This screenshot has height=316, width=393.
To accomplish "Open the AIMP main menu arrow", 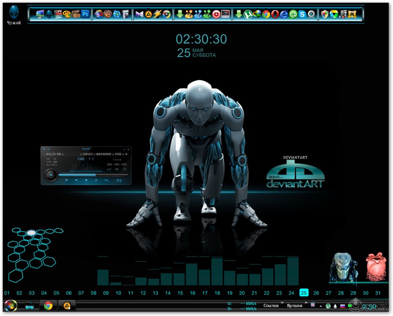I will [x=44, y=149].
